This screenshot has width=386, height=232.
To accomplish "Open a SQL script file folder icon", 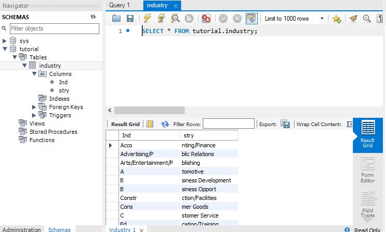I will coord(116,19).
